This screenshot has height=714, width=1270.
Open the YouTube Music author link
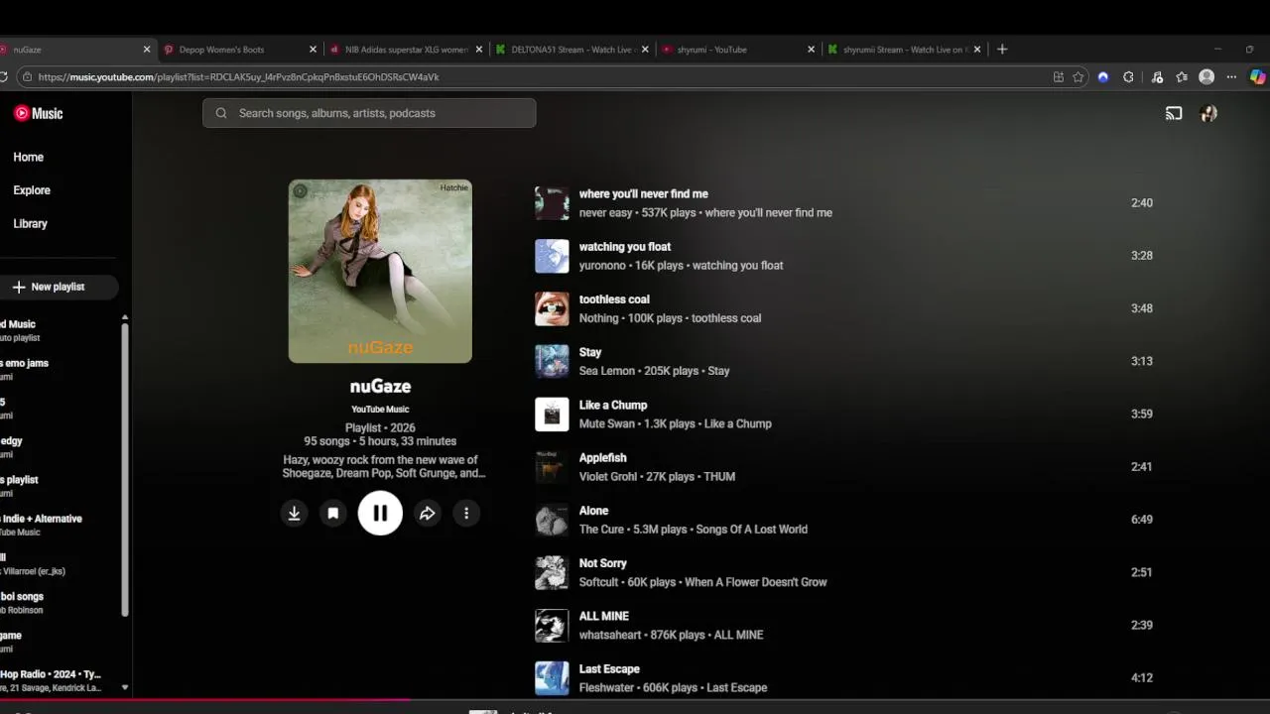point(380,409)
